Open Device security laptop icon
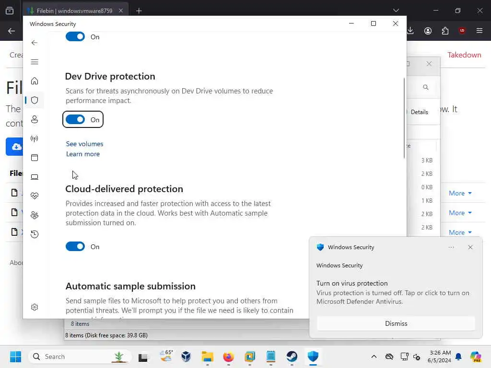 [x=35, y=177]
